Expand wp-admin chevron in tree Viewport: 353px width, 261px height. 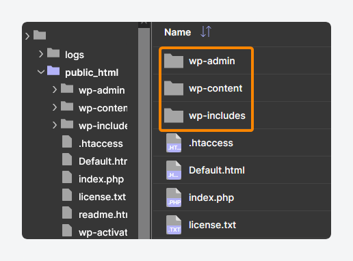tap(55, 90)
